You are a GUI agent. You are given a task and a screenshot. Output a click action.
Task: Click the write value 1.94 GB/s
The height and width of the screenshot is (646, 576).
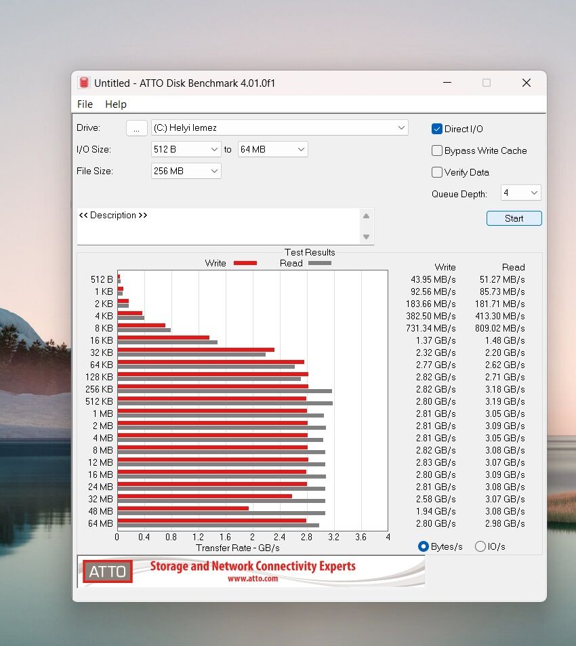coord(436,511)
